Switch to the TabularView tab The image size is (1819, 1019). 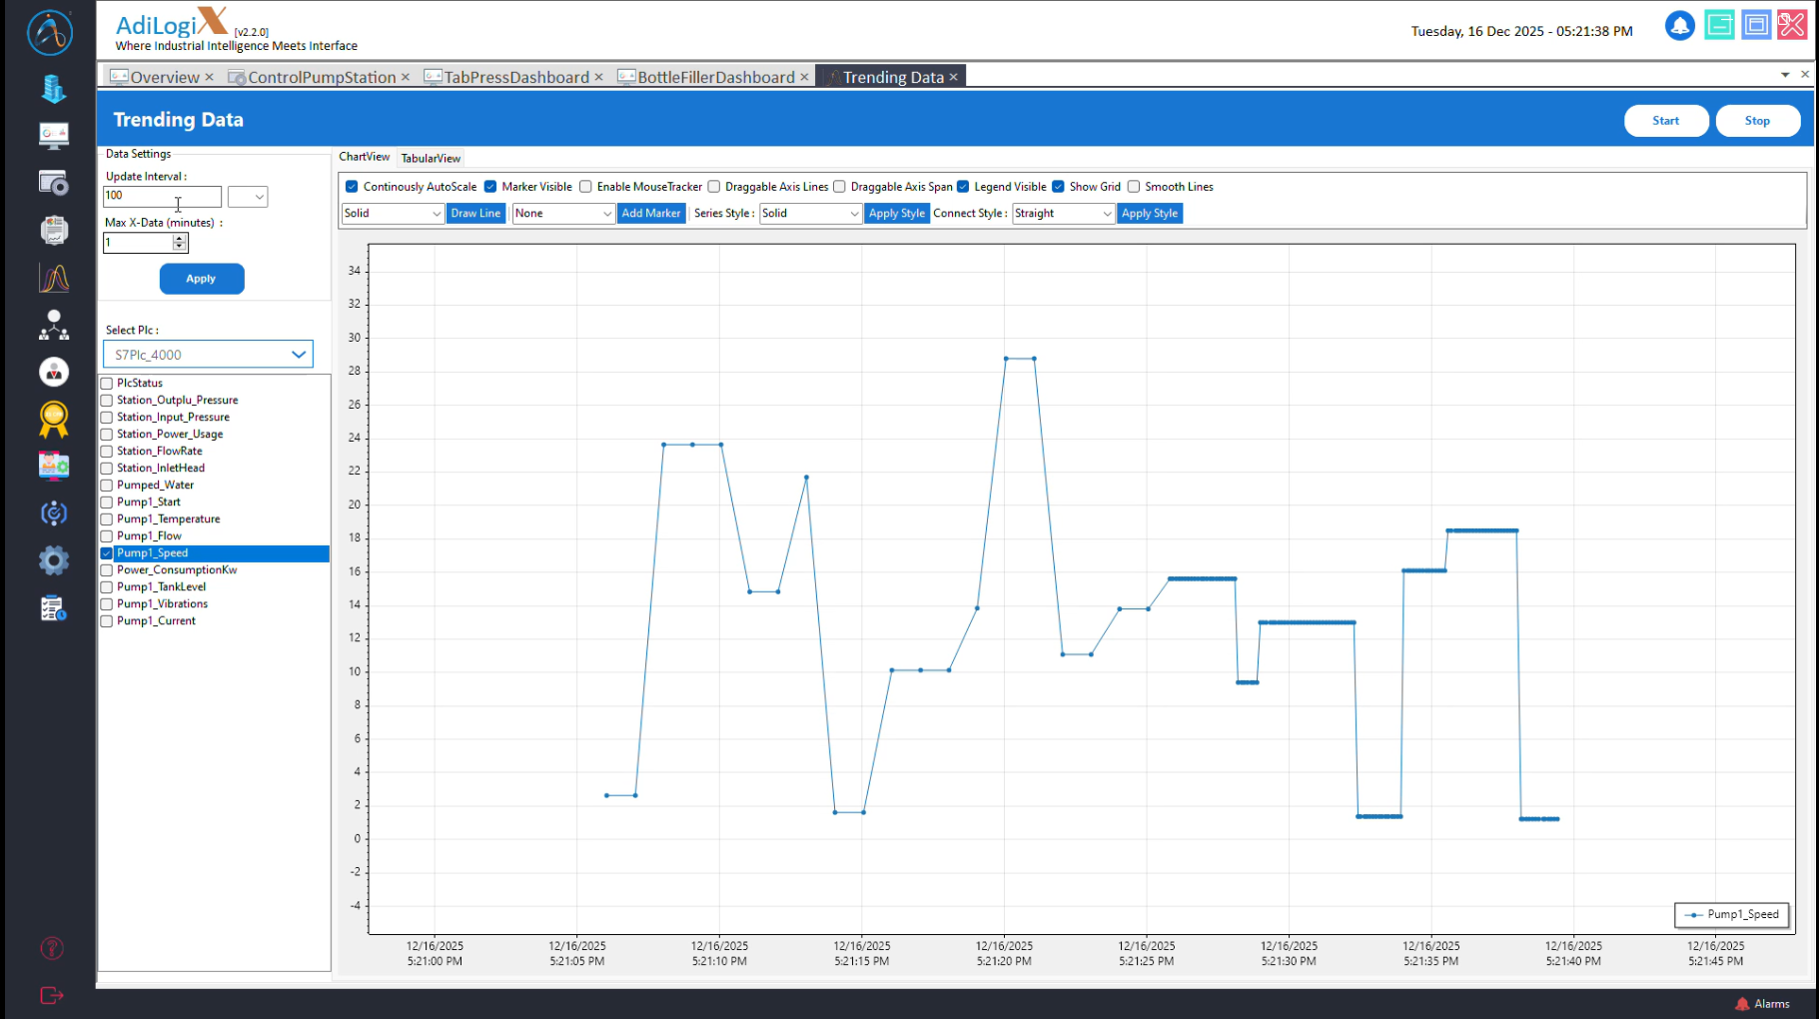click(431, 158)
